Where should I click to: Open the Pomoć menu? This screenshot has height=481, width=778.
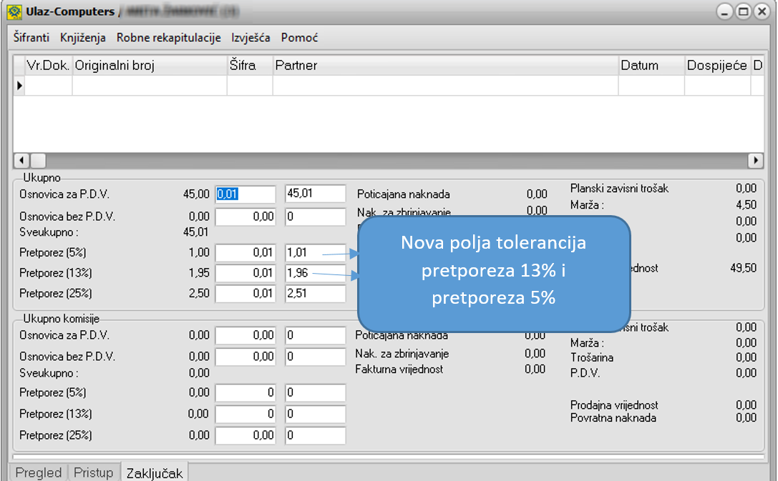click(x=299, y=38)
